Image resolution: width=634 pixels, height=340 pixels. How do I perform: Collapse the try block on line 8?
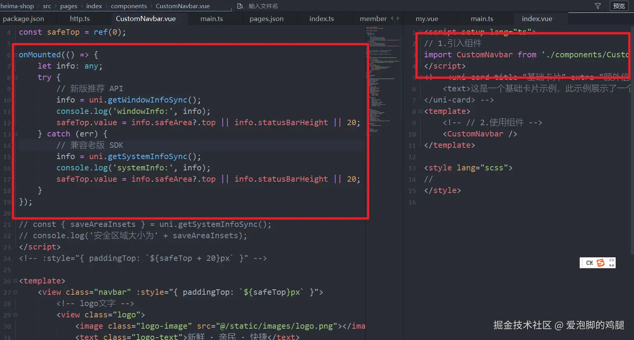pos(16,78)
